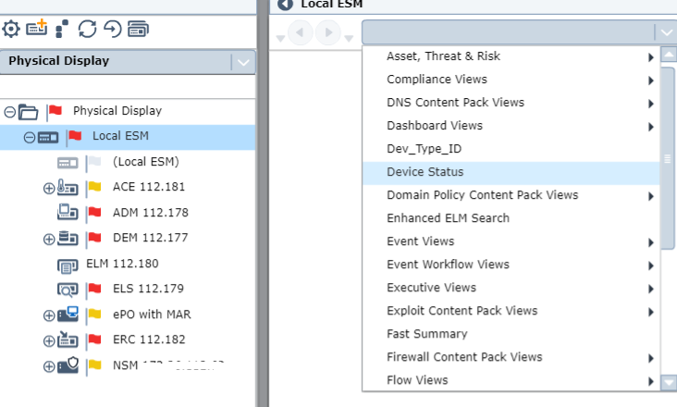The image size is (677, 407).
Task: Open Exploit Content Pack Views submenu
Action: click(x=511, y=311)
